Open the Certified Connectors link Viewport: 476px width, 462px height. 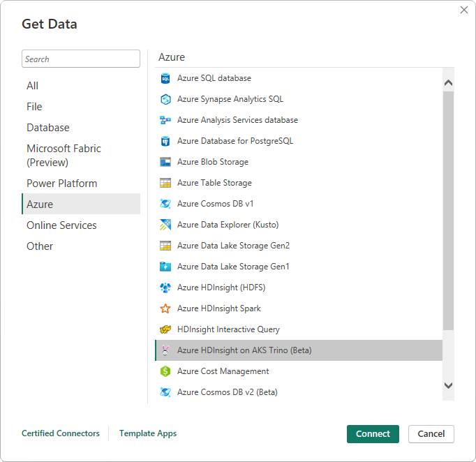coord(61,433)
